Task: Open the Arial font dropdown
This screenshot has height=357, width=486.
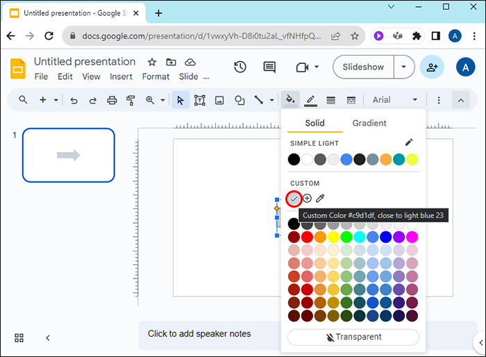Action: (x=395, y=100)
